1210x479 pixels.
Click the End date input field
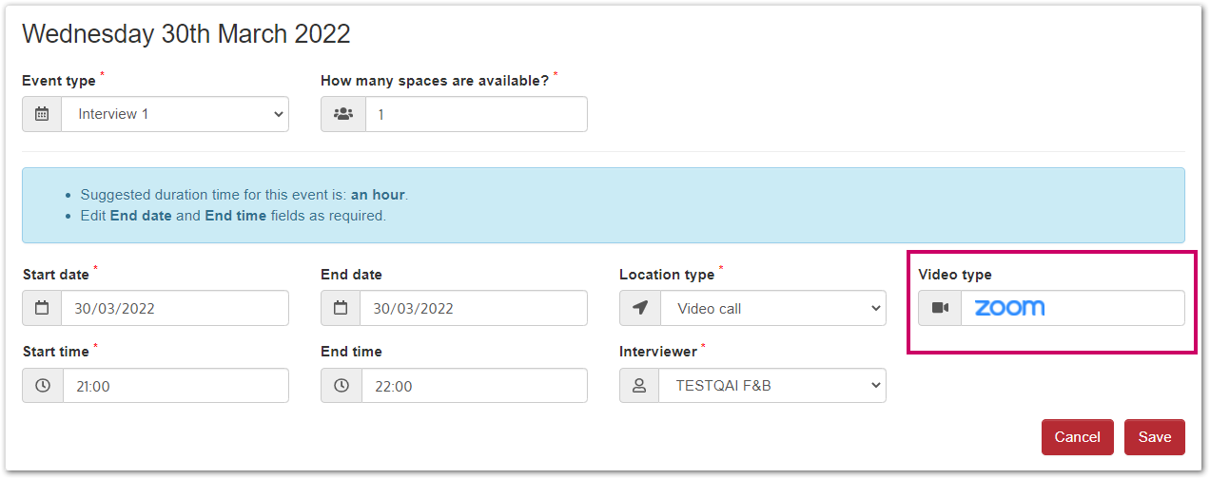pyautogui.click(x=474, y=308)
